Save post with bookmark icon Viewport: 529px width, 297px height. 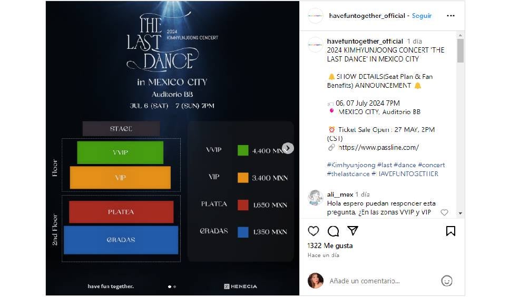pyautogui.click(x=450, y=231)
